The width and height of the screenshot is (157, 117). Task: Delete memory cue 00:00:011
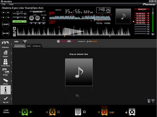148,14
